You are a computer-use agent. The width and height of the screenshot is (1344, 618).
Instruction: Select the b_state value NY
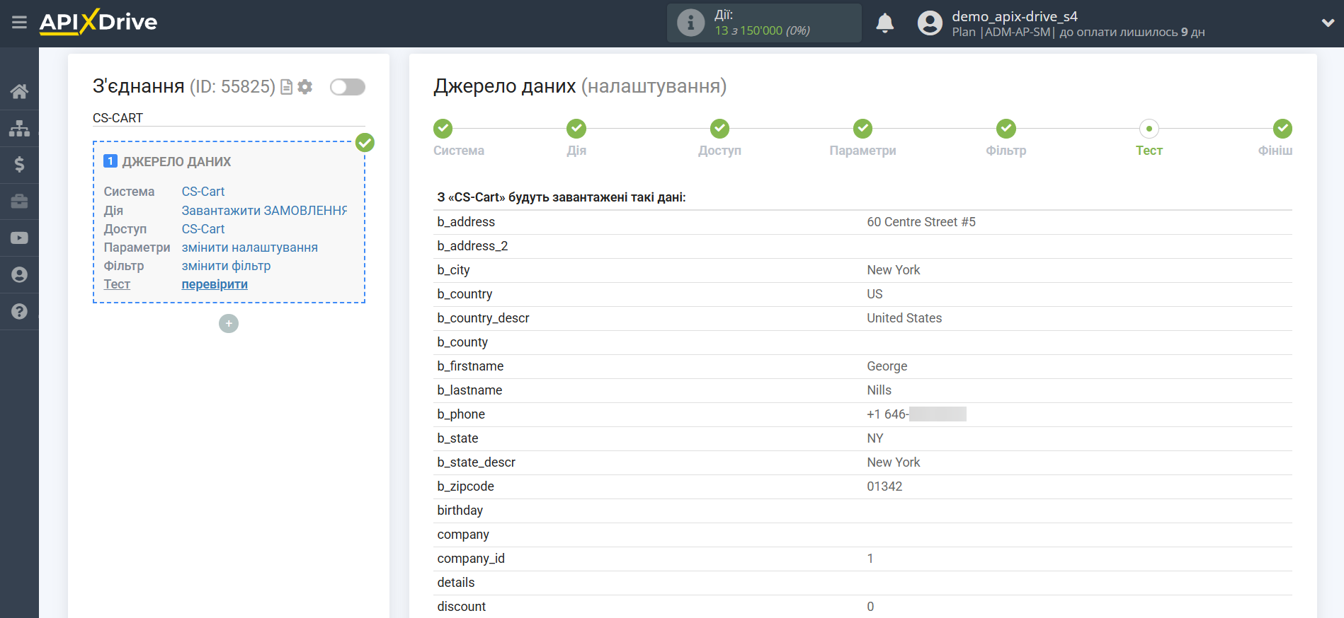click(x=875, y=438)
